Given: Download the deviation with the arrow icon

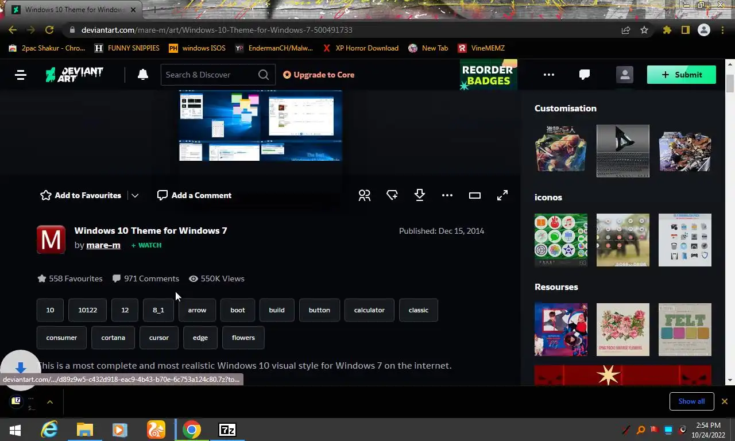Looking at the screenshot, I should (x=420, y=195).
